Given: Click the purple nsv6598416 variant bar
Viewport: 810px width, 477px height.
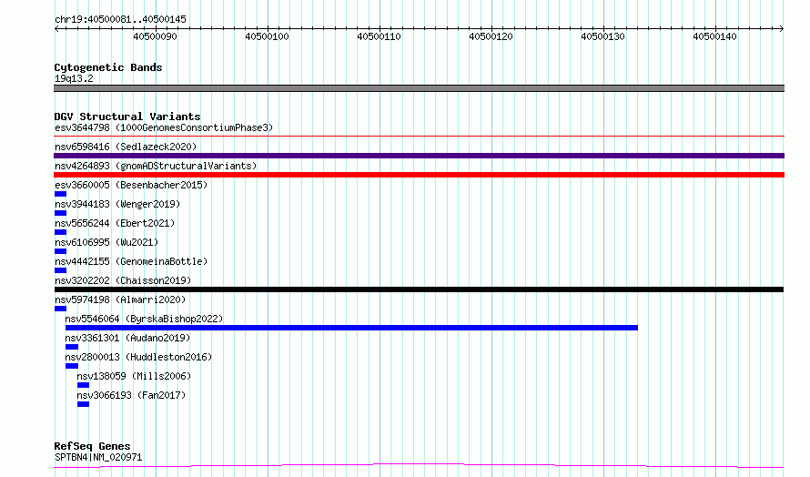Looking at the screenshot, I should pos(419,156).
